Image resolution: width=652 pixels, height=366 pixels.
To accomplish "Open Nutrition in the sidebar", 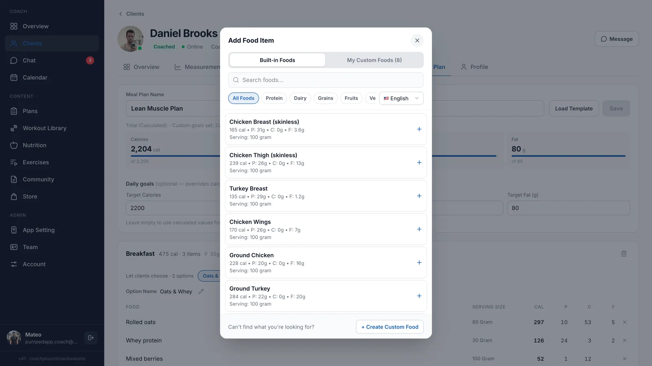I will point(52,145).
